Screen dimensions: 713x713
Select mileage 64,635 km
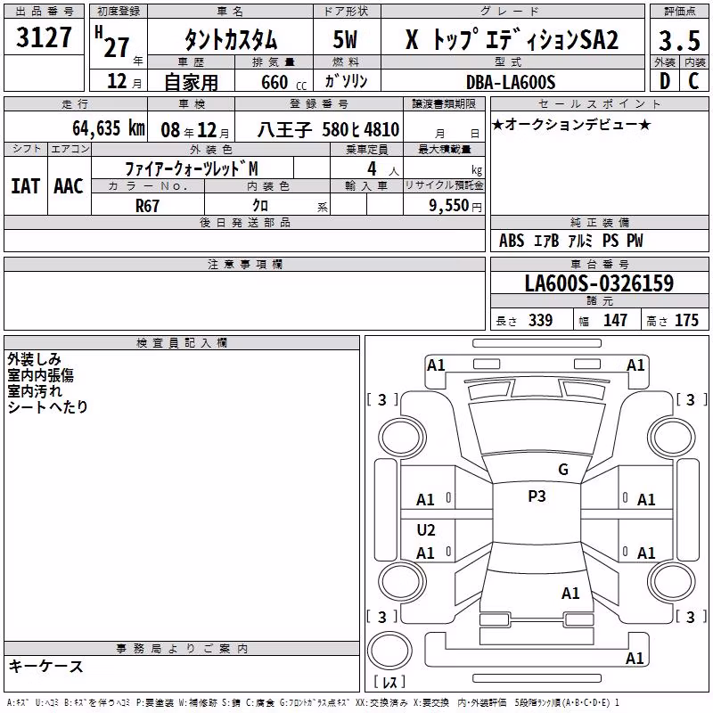[108, 128]
